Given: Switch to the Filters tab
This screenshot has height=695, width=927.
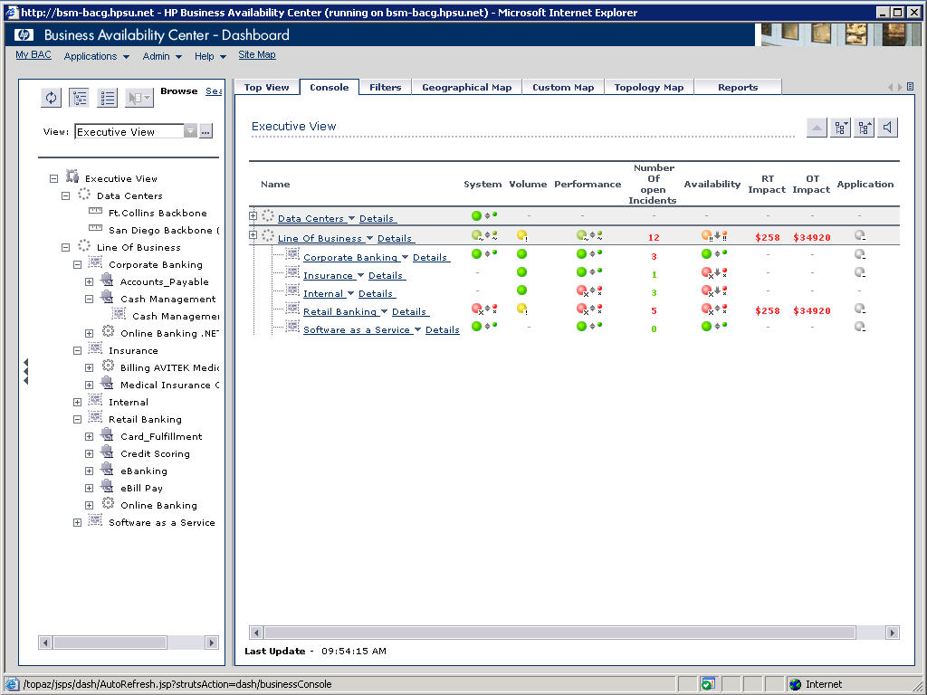Looking at the screenshot, I should coord(386,88).
